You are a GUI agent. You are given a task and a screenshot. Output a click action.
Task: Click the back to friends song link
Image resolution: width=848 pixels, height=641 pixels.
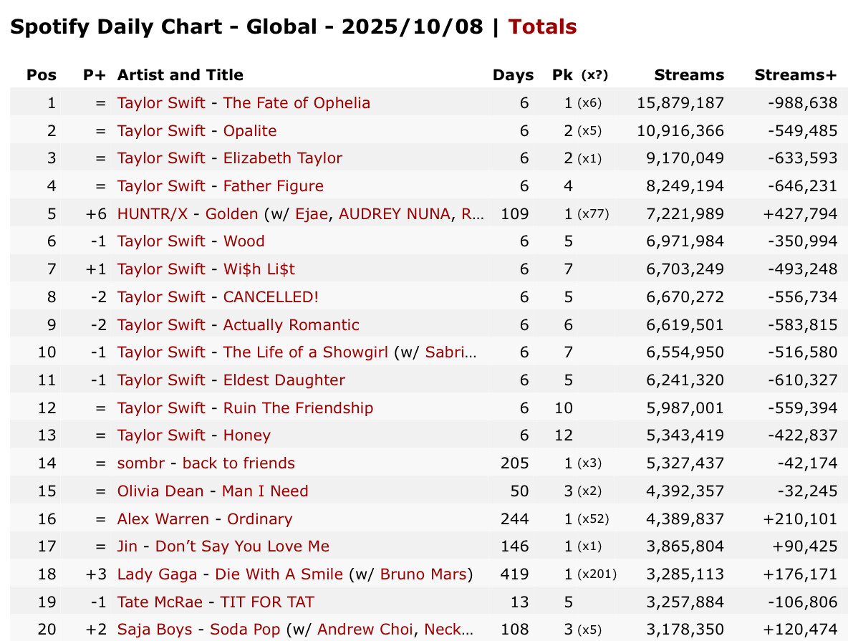(238, 463)
